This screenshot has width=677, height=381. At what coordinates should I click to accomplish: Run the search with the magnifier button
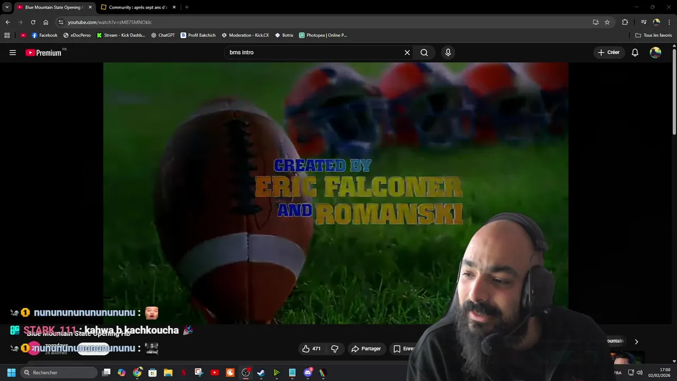point(424,52)
